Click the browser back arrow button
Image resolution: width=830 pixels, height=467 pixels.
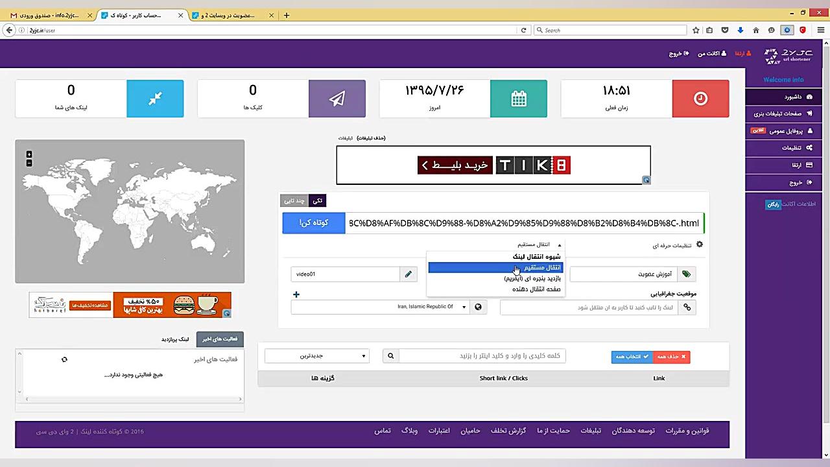pos(9,30)
